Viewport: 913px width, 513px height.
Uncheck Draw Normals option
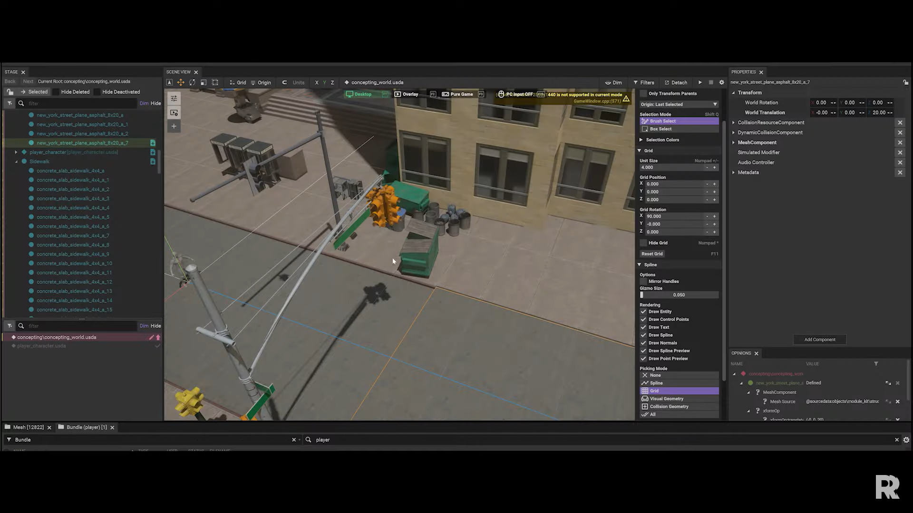point(643,343)
